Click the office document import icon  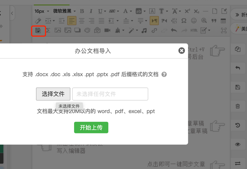[38, 31]
